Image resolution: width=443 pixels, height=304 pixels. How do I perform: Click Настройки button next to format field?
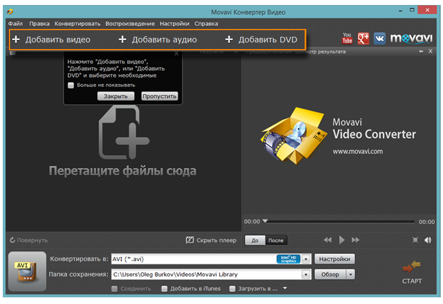click(335, 259)
